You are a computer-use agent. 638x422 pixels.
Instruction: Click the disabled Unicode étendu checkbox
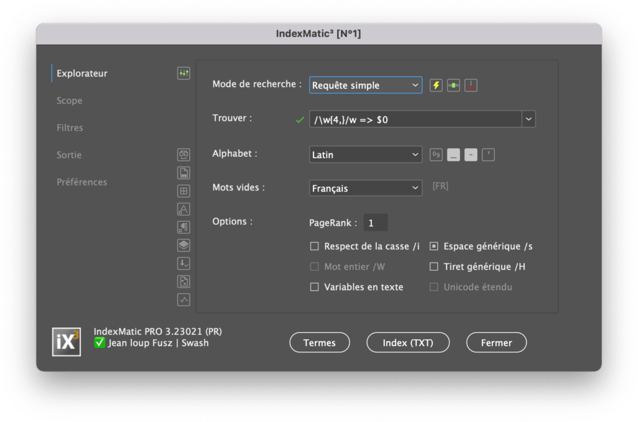click(434, 287)
